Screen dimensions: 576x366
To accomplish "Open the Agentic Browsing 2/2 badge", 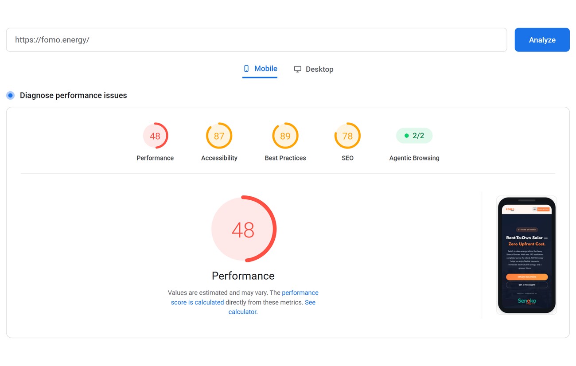I will point(414,136).
